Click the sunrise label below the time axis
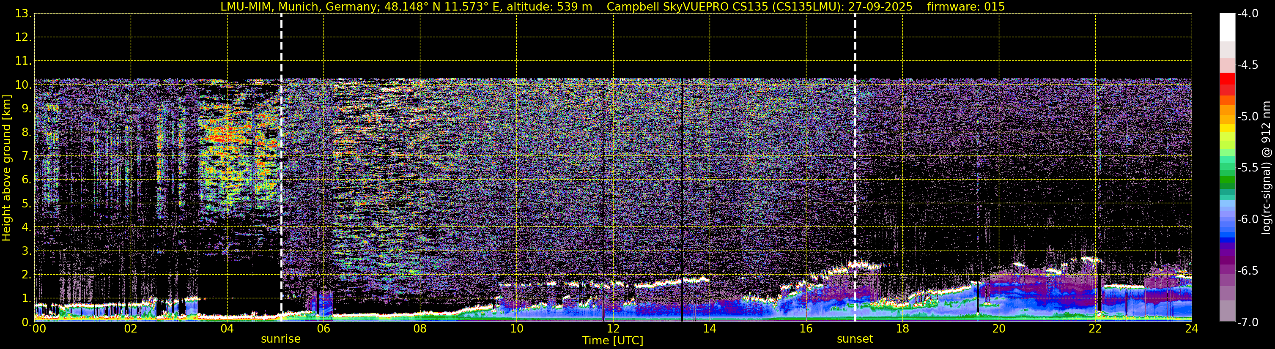 point(281,339)
